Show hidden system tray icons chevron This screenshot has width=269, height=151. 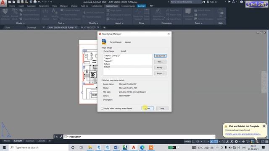217,147
